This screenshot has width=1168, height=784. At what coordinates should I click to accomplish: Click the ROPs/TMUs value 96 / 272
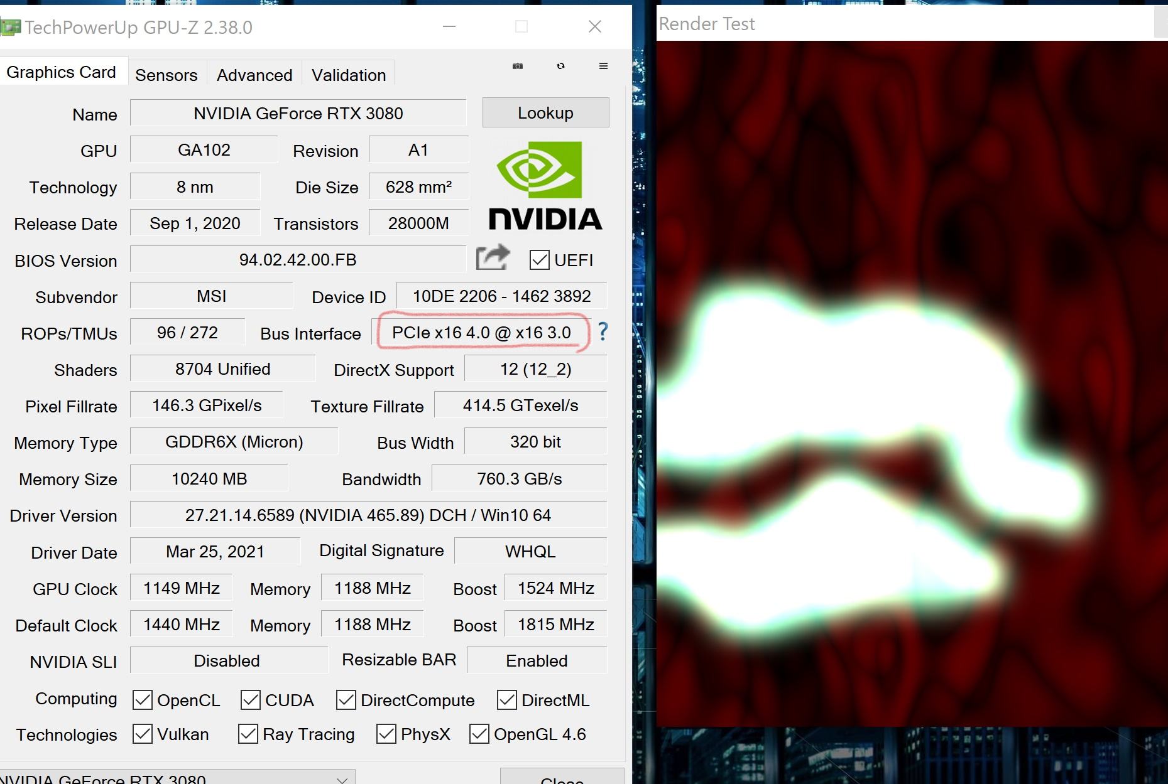click(x=188, y=333)
